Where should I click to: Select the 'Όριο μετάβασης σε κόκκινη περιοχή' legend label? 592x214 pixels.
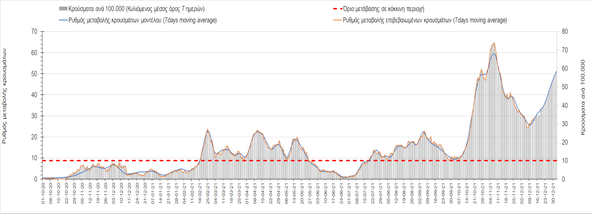click(383, 9)
